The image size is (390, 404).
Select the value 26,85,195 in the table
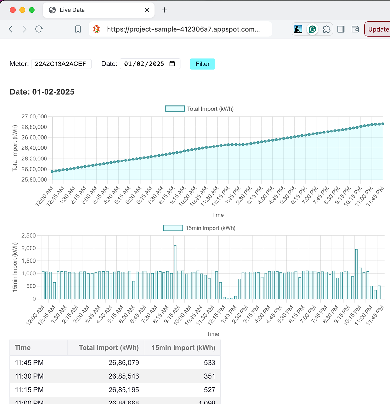[x=124, y=390]
